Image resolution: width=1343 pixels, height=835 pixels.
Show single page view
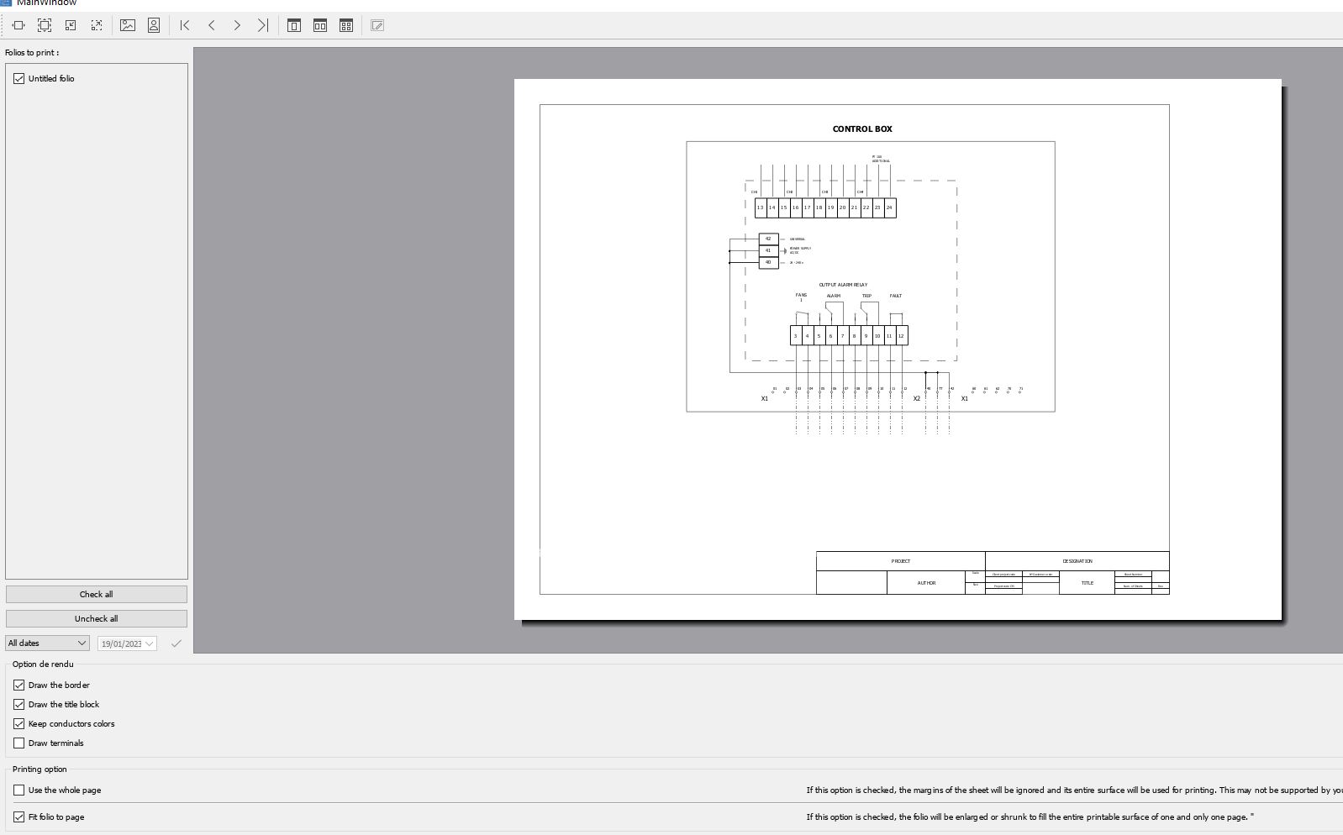[x=294, y=25]
